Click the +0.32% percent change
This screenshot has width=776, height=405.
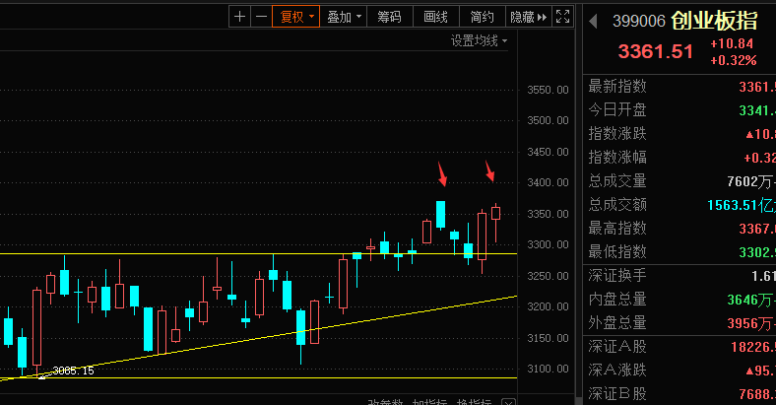(x=734, y=60)
